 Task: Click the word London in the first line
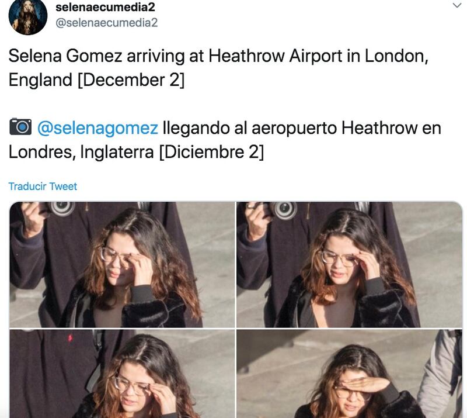coord(396,56)
